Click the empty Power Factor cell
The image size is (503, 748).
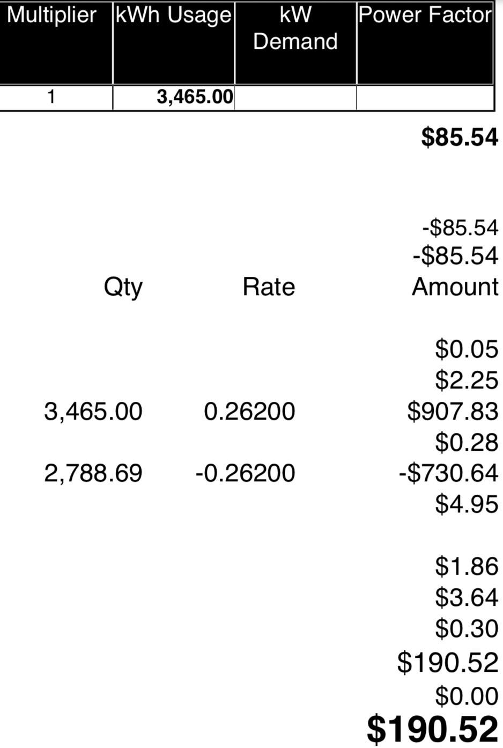425,98
